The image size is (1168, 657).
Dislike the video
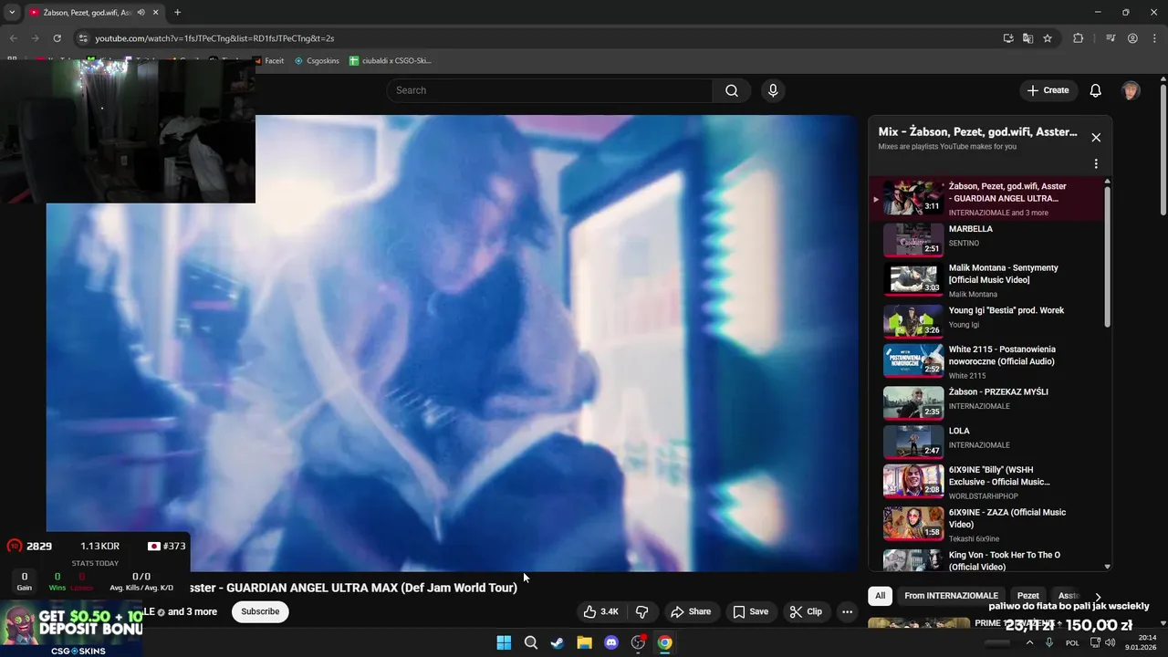click(641, 611)
